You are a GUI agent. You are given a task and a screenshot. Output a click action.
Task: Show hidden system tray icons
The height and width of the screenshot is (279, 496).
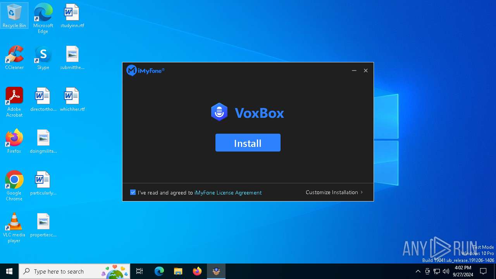(x=418, y=271)
